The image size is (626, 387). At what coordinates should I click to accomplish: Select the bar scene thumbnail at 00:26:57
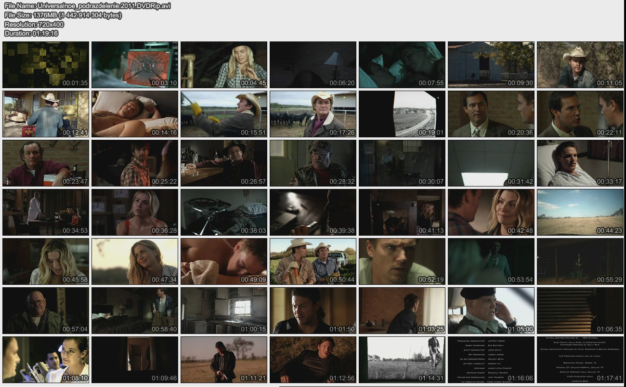coord(224,163)
